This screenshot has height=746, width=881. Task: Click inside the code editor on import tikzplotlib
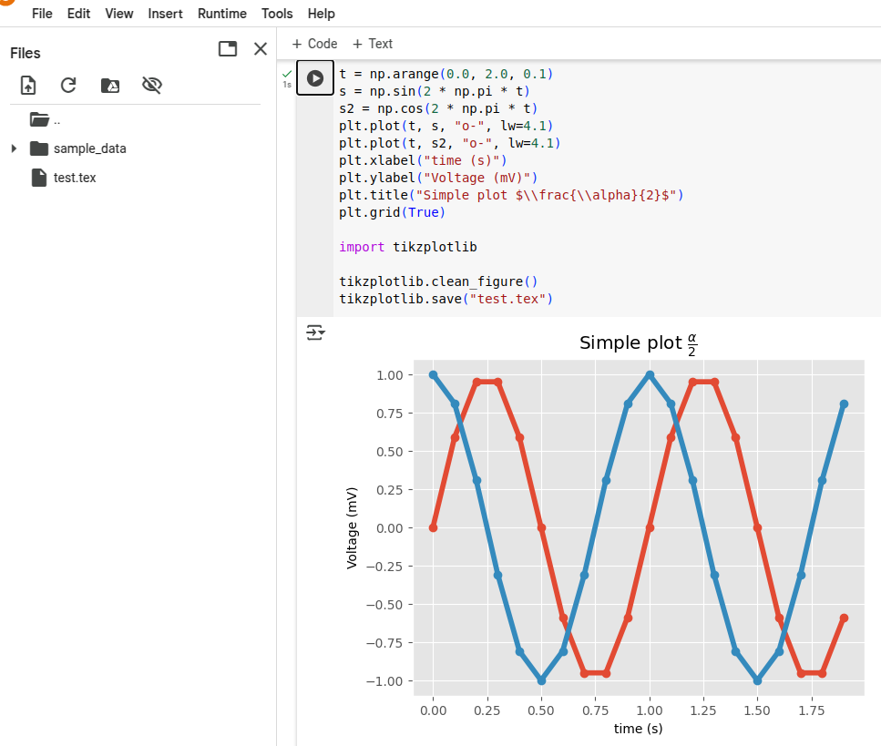pyautogui.click(x=407, y=247)
